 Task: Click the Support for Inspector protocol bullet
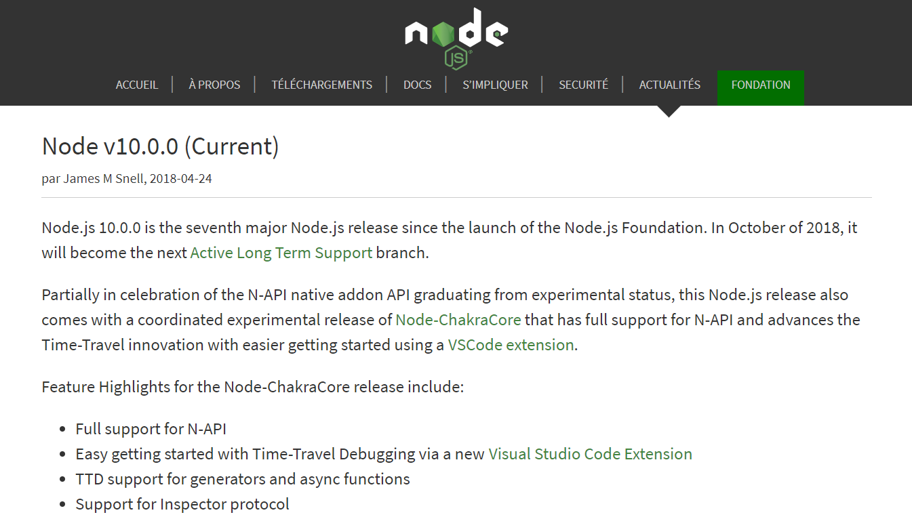click(182, 504)
